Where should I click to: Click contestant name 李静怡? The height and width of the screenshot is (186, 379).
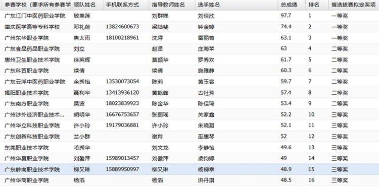(206, 148)
